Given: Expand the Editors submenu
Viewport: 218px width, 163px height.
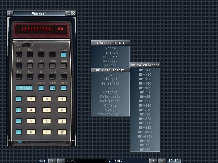Looking at the screenshot, I should tap(110, 92).
